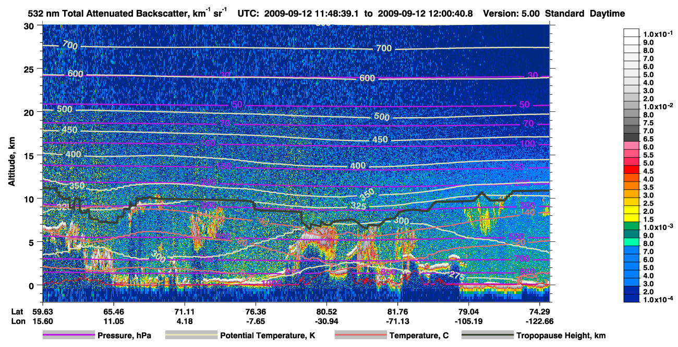The width and height of the screenshot is (678, 347).
Task: Click the start time '2009-09-12 11:48:39.1'
Action: coord(312,14)
